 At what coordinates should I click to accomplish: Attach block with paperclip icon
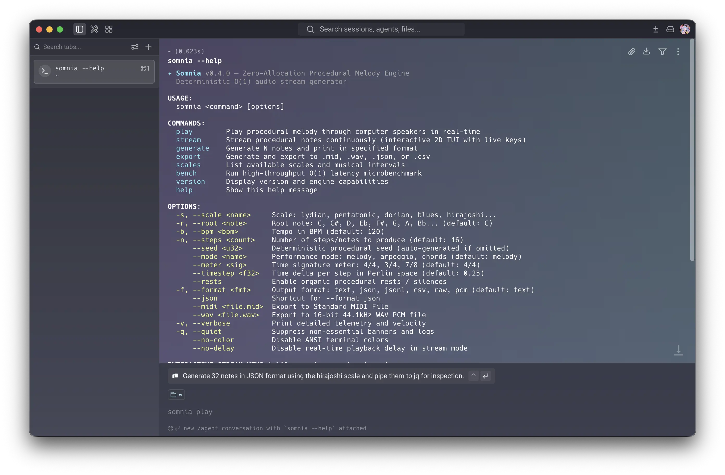coord(632,52)
